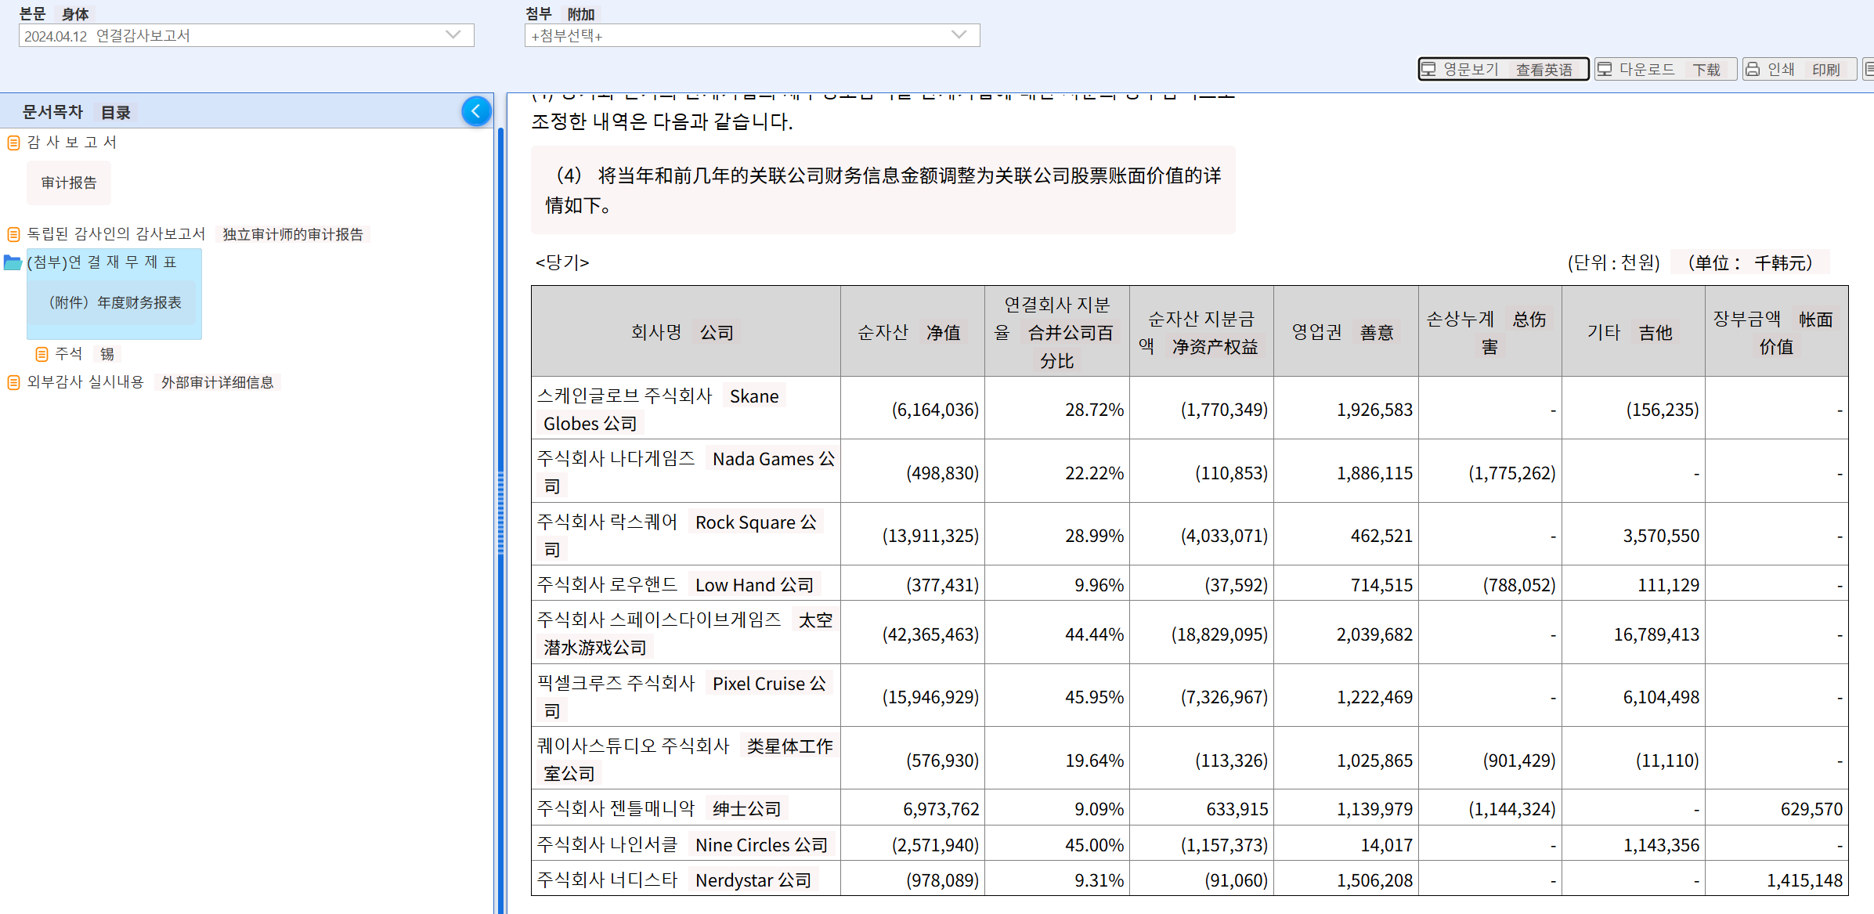Click the monitor icon beside 영문보기

[x=1429, y=69]
